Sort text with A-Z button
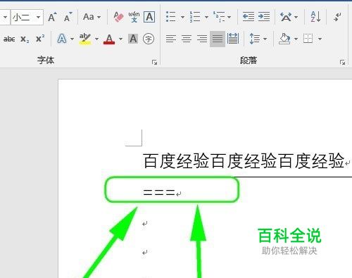Image resolution: width=352 pixels, height=278 pixels. (315, 17)
